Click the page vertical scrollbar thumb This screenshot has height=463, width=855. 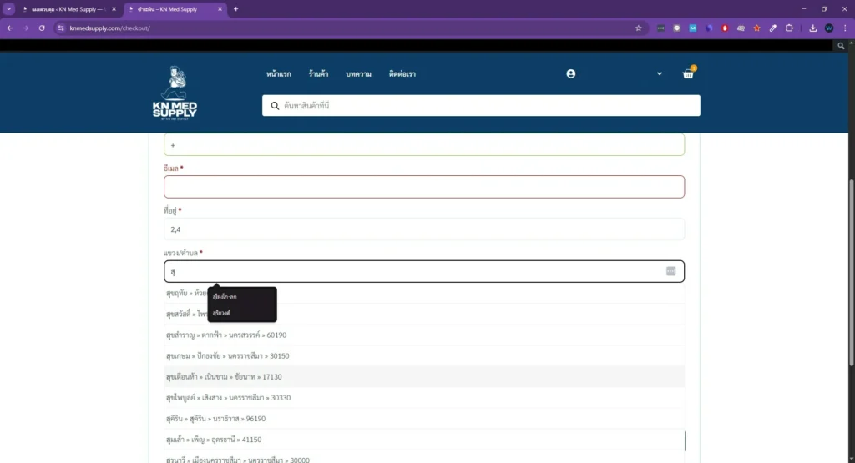point(851,272)
